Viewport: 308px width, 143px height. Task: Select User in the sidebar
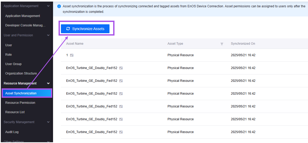(9, 45)
